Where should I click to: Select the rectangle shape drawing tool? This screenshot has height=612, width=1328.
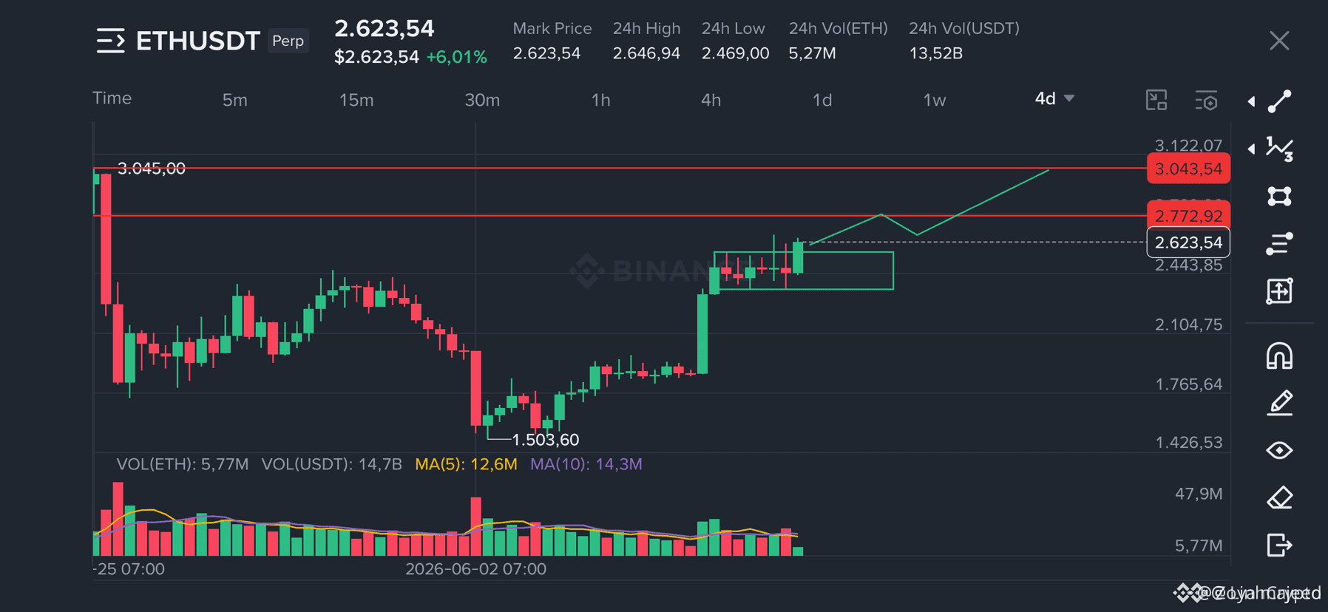pos(1279,196)
